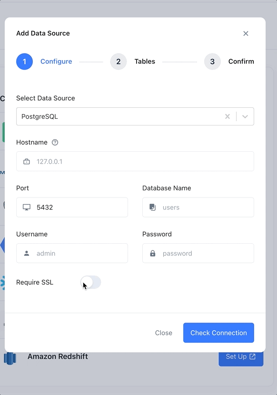Click the database icon beside users placeholder

pos(153,208)
